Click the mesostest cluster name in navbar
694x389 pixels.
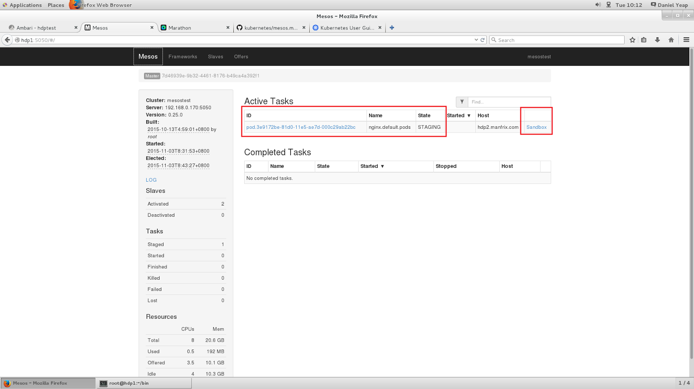(539, 57)
